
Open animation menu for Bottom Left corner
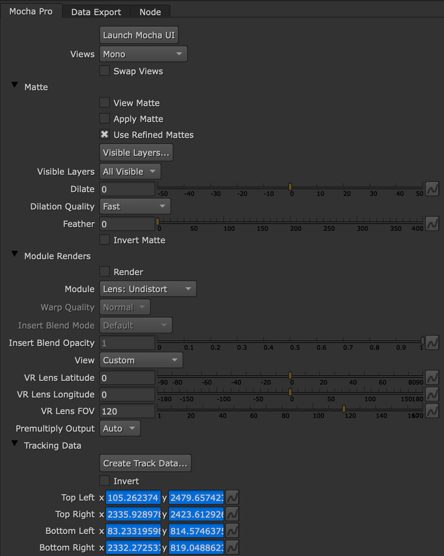[232, 531]
